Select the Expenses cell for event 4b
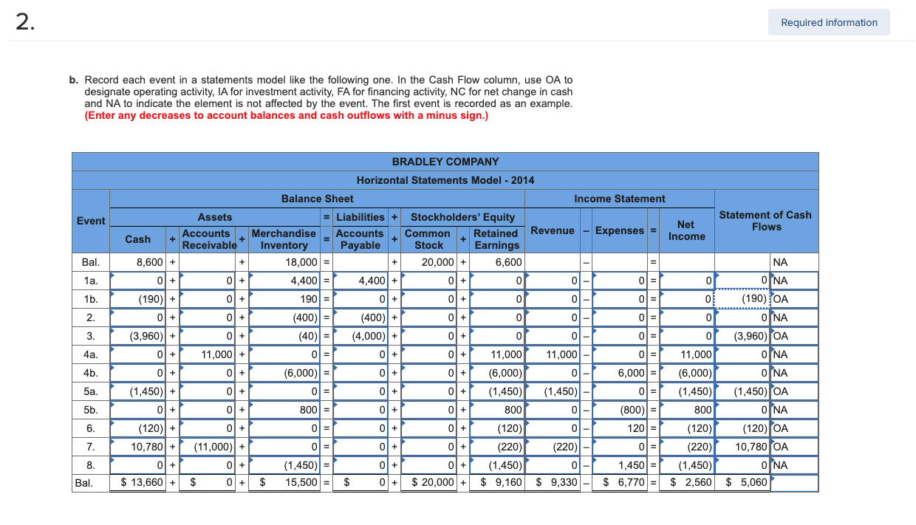The width and height of the screenshot is (916, 525). click(x=619, y=373)
